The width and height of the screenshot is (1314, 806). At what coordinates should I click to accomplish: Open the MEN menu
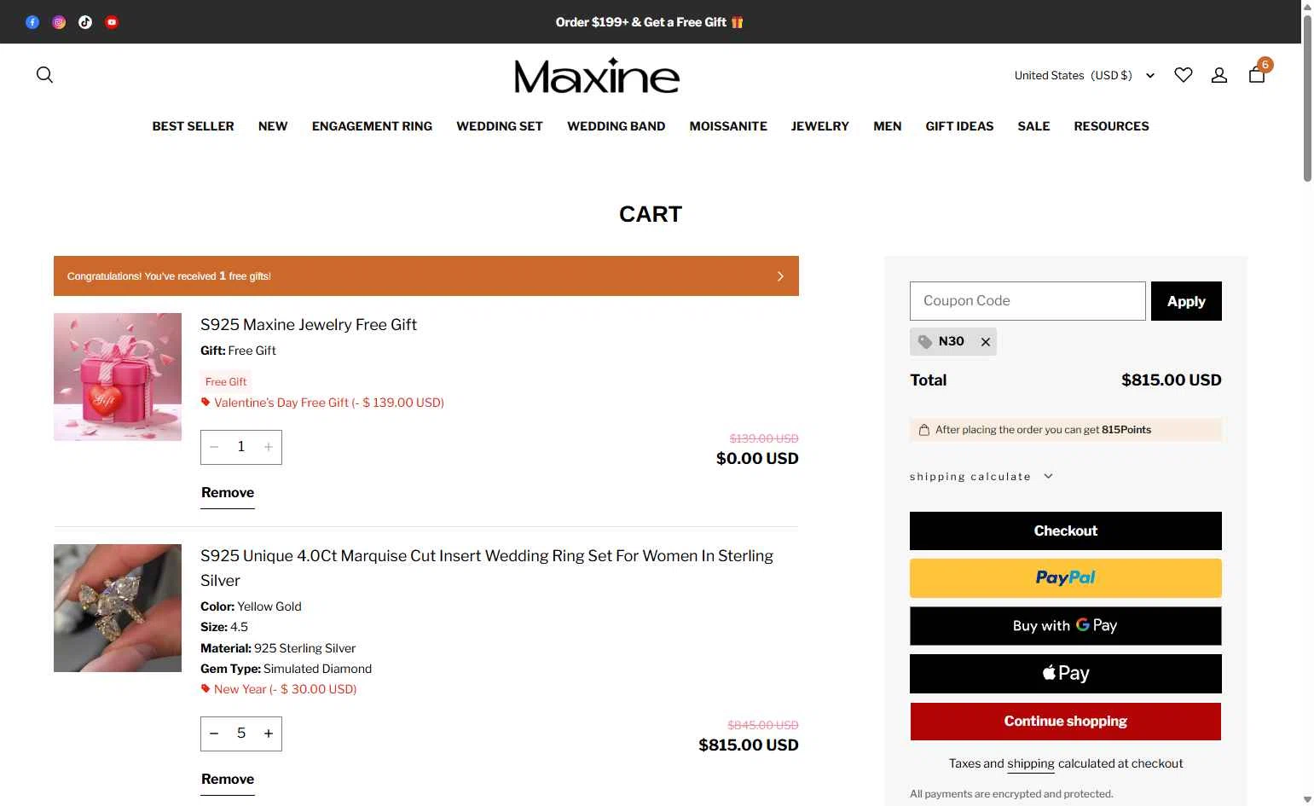(888, 126)
